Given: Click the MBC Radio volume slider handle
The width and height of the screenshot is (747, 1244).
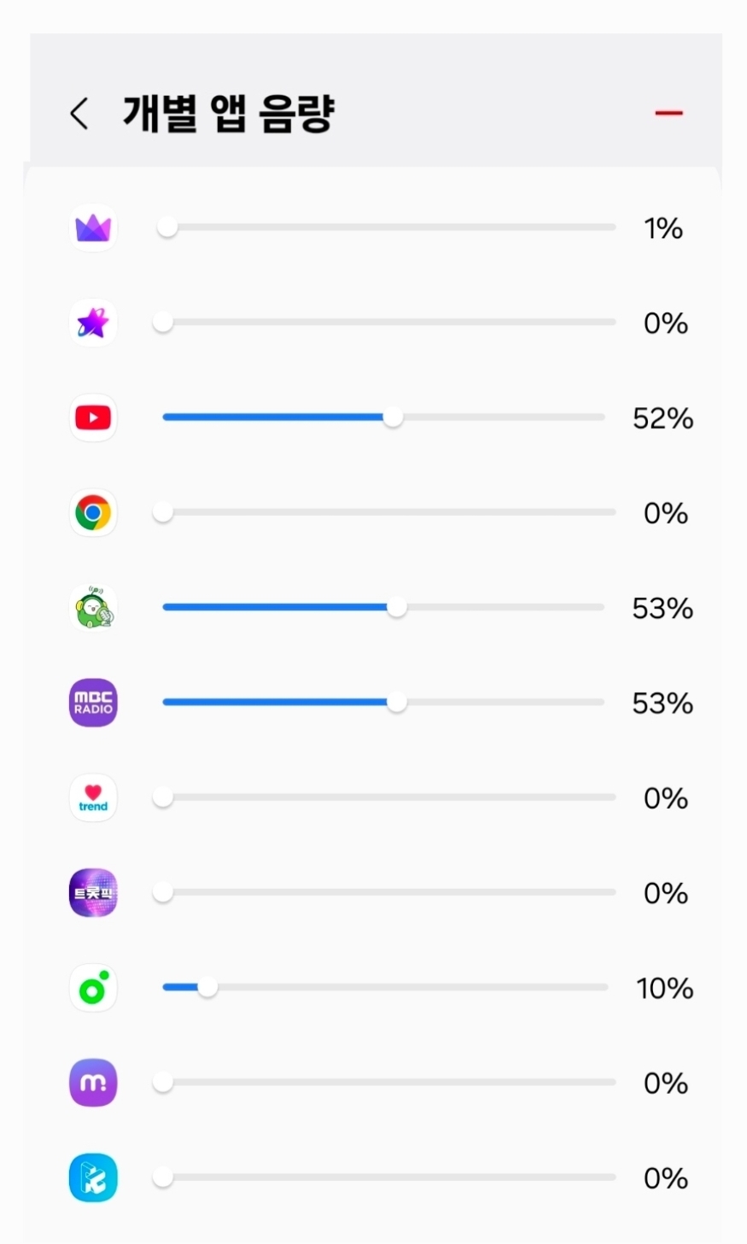Looking at the screenshot, I should point(396,703).
